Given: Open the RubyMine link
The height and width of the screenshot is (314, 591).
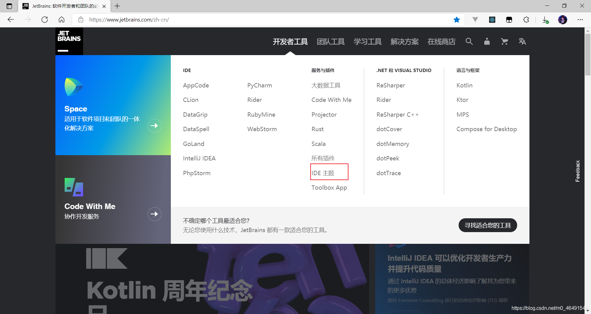Looking at the screenshot, I should (261, 115).
